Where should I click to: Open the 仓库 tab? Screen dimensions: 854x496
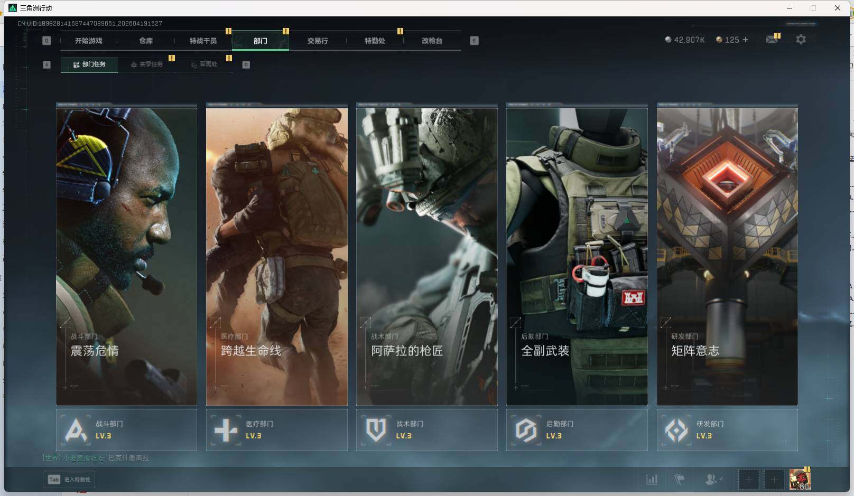[146, 41]
